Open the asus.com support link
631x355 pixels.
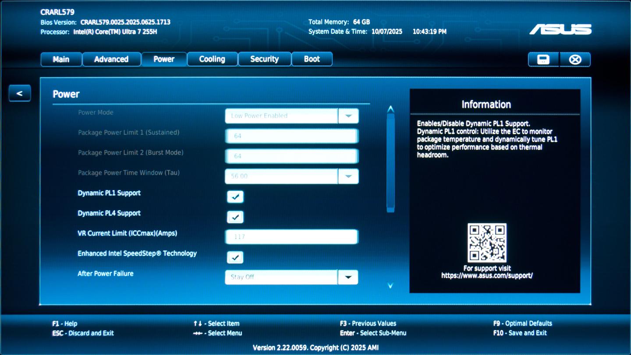pyautogui.click(x=487, y=276)
